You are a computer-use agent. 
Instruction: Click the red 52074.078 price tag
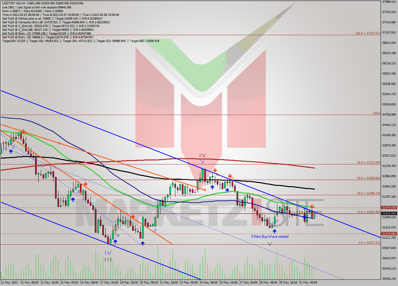pos(389,208)
